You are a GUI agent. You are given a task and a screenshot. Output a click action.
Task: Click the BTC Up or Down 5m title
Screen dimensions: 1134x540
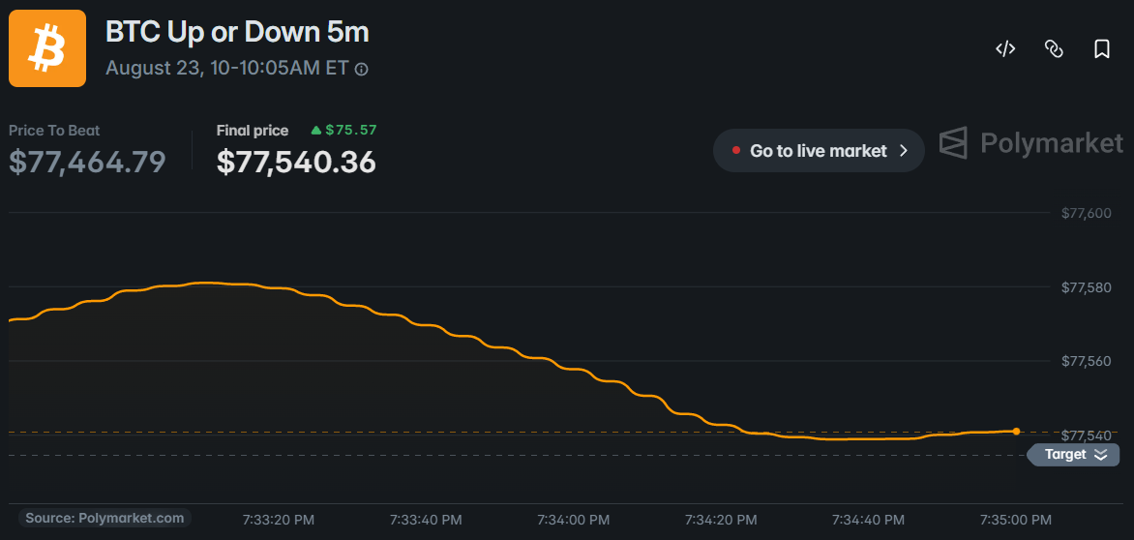point(237,32)
